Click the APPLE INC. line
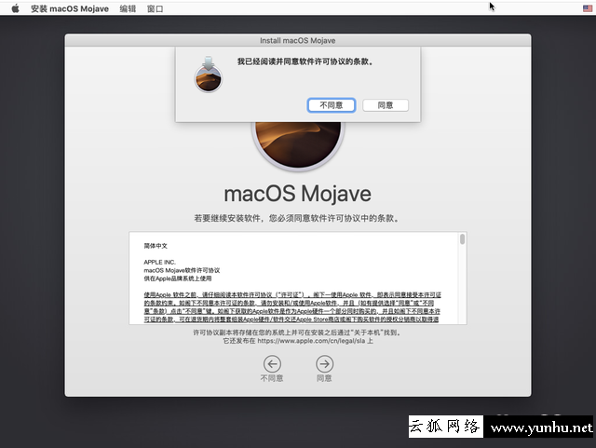 [x=159, y=262]
